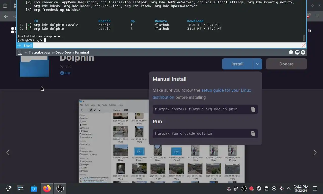This screenshot has height=194, width=323.
Task: Open Firefox View icon in tab bar
Action: pos(5,6)
